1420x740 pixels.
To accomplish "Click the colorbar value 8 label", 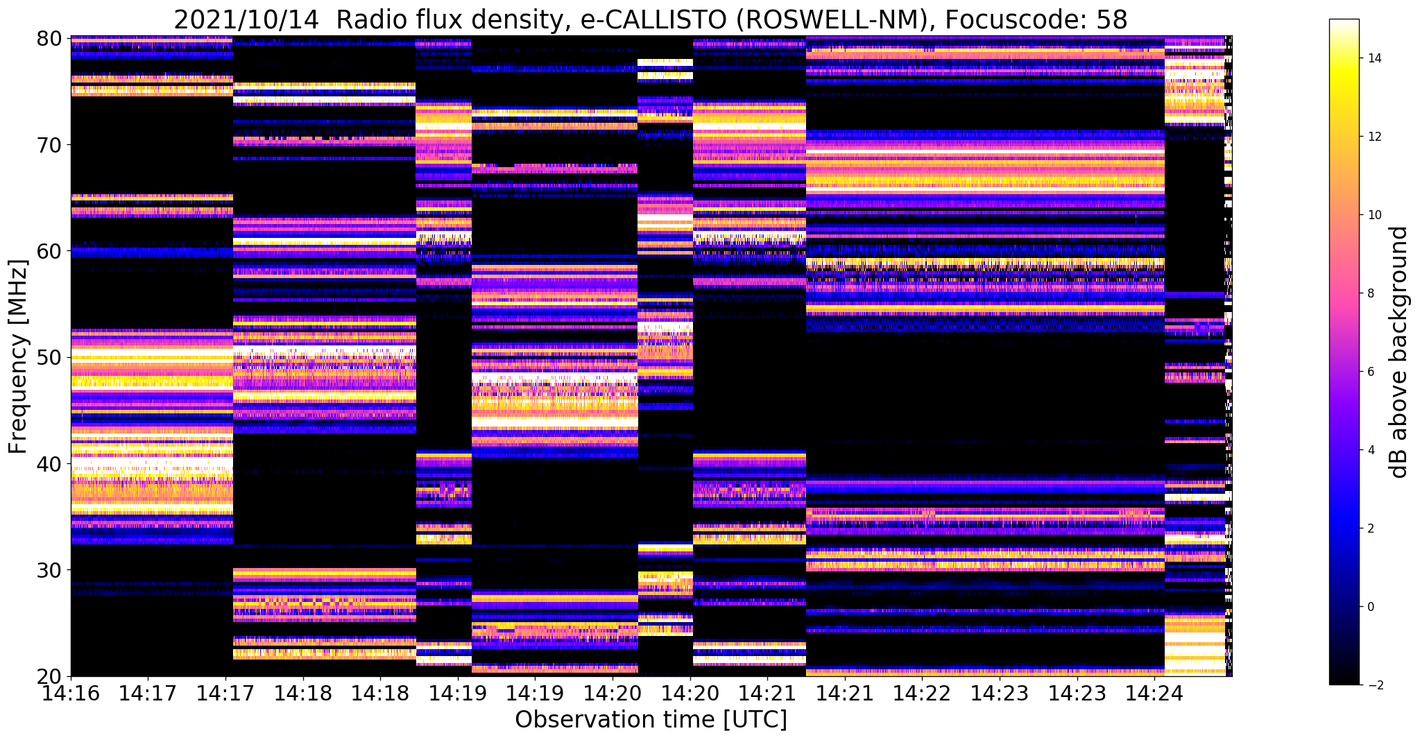I will pyautogui.click(x=1369, y=293).
